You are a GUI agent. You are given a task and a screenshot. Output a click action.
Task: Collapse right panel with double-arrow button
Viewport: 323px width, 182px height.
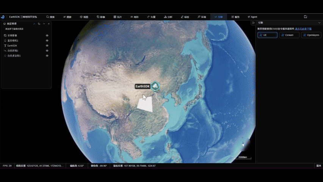pyautogui.click(x=253, y=23)
